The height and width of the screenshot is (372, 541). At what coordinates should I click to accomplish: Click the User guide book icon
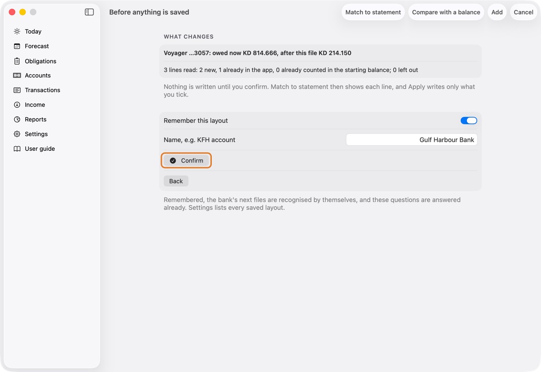[17, 148]
